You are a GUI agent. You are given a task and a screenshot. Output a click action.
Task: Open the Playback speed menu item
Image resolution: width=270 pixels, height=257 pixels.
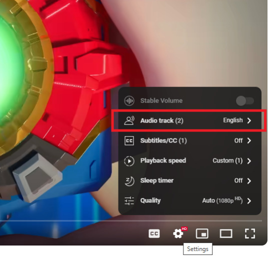point(190,161)
